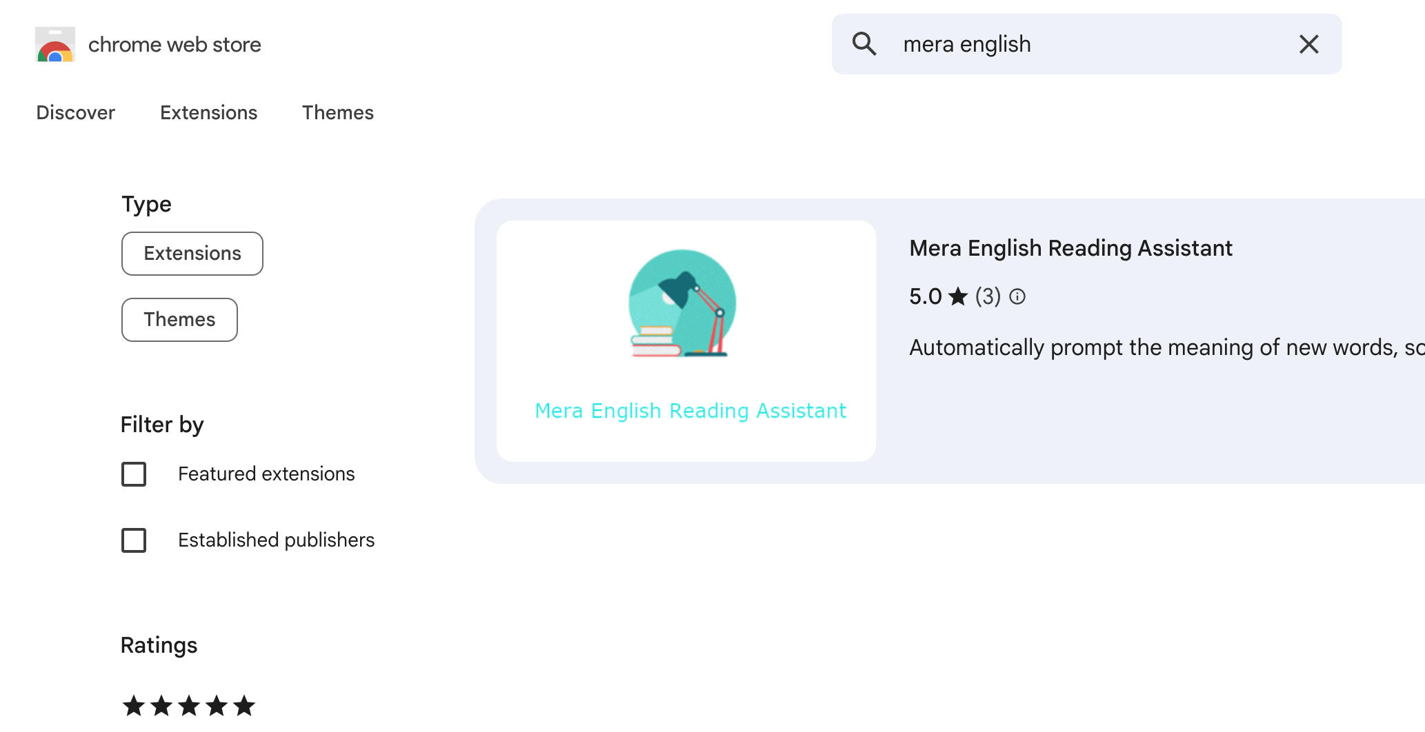Image resolution: width=1425 pixels, height=732 pixels.
Task: Select the five-star ratings filter
Action: [x=188, y=706]
